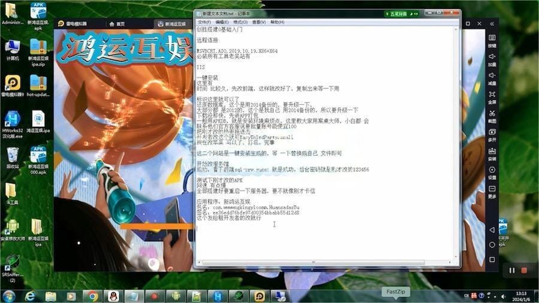The height and width of the screenshot is (303, 539).
Task: Click the install APK (安装) sidebar icon
Action: 492,154
